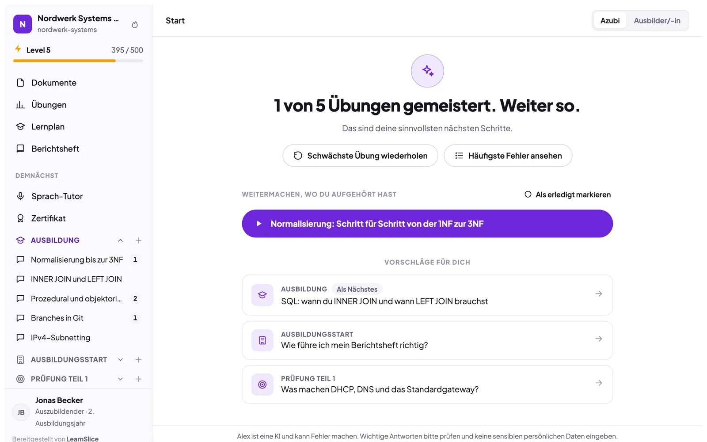Click the Start page title

(175, 21)
